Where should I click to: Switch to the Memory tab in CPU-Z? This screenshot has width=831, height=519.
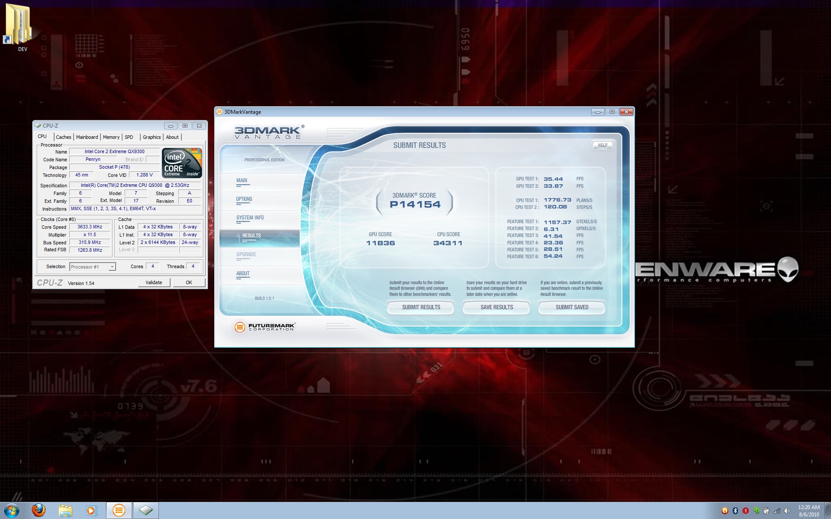point(111,137)
